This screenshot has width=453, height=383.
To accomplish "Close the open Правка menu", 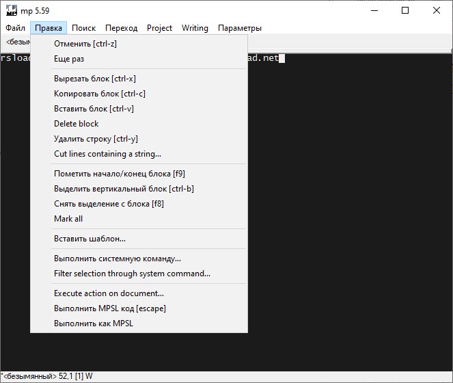I will pos(49,28).
